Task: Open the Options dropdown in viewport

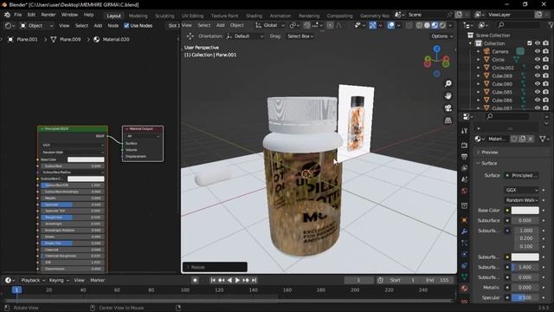Action: 441,36
